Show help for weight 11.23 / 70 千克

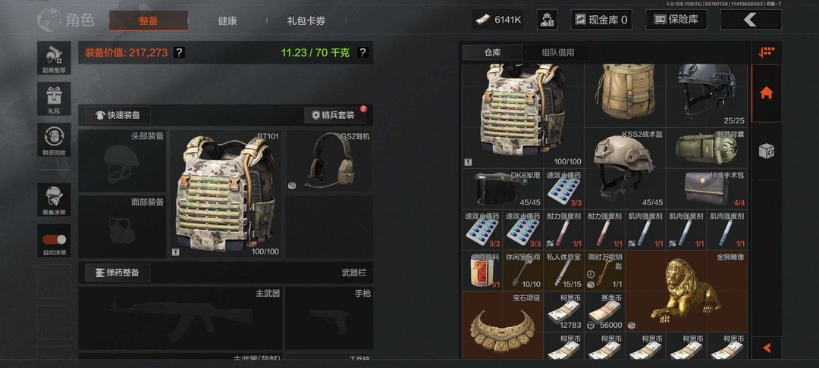(x=362, y=52)
